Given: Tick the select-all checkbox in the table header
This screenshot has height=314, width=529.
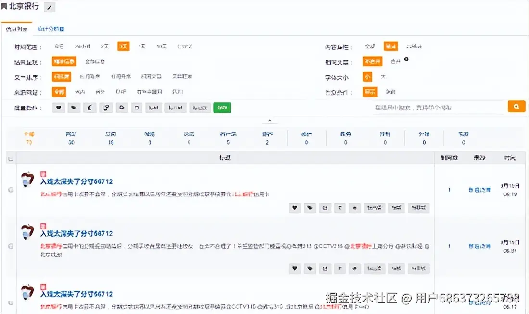Looking at the screenshot, I should point(11,159).
